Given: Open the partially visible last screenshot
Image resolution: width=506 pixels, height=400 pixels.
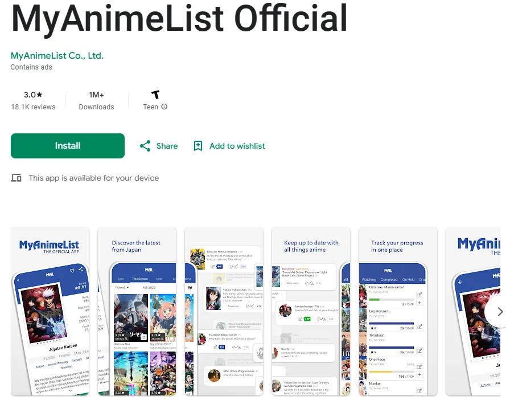Looking at the screenshot, I should coord(473,311).
